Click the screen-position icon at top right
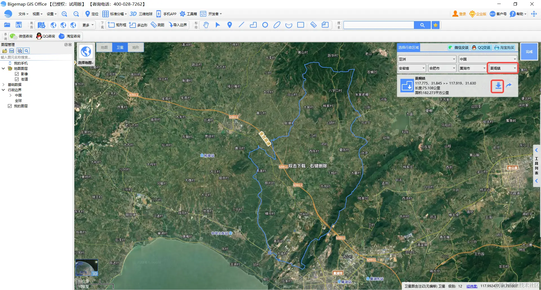 534,14
